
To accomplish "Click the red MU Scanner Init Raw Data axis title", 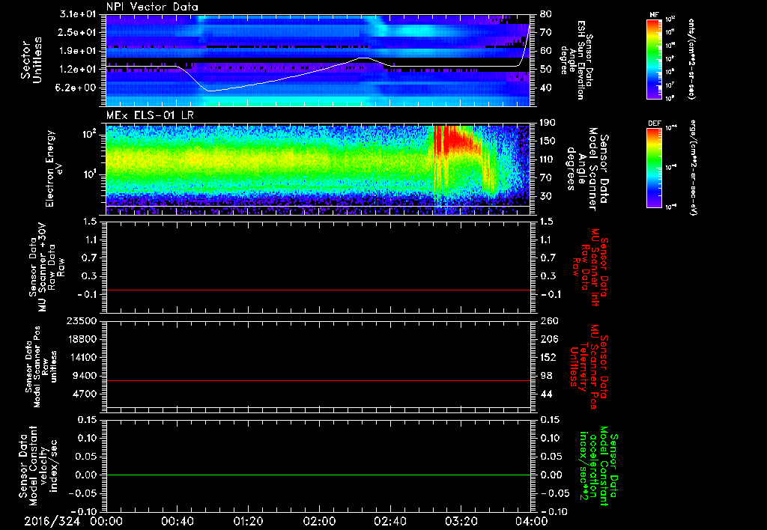I will [589, 268].
